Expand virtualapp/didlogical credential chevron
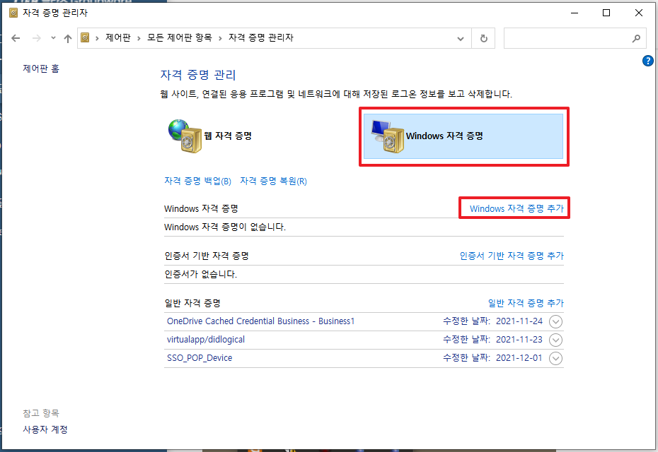658x452 pixels. [556, 340]
